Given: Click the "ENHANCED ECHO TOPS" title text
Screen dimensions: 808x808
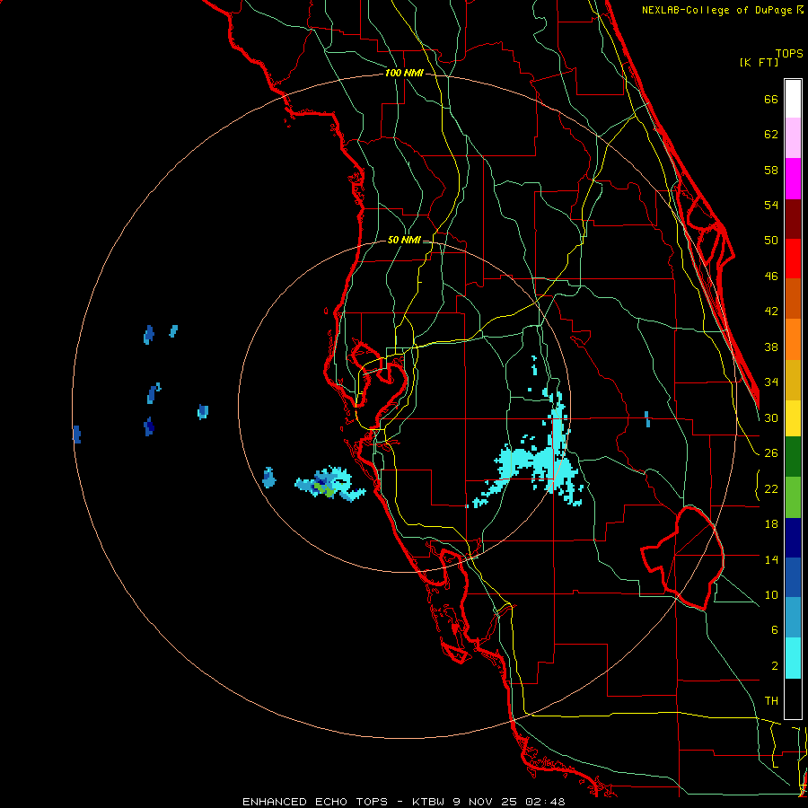Looking at the screenshot, I should coord(314,802).
